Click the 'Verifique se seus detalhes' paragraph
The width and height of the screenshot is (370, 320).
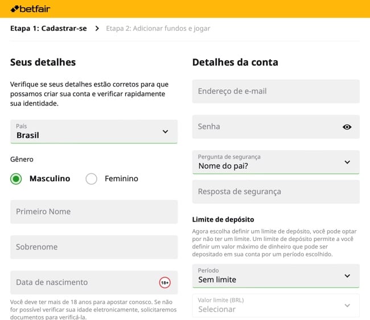point(89,94)
